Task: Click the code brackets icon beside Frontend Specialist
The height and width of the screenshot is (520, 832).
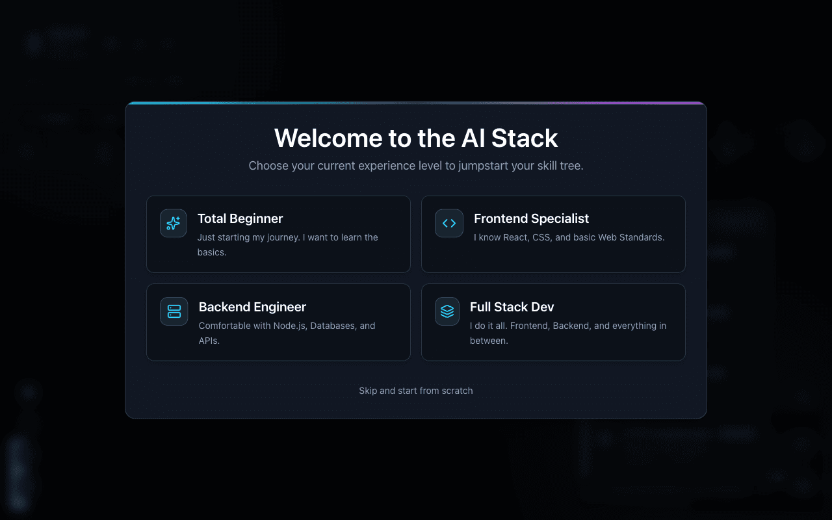Action: (448, 223)
